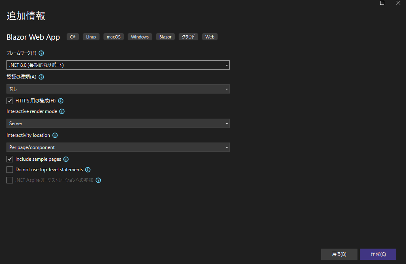Click the 追加情報 heading
406x264 pixels.
[x=26, y=16]
